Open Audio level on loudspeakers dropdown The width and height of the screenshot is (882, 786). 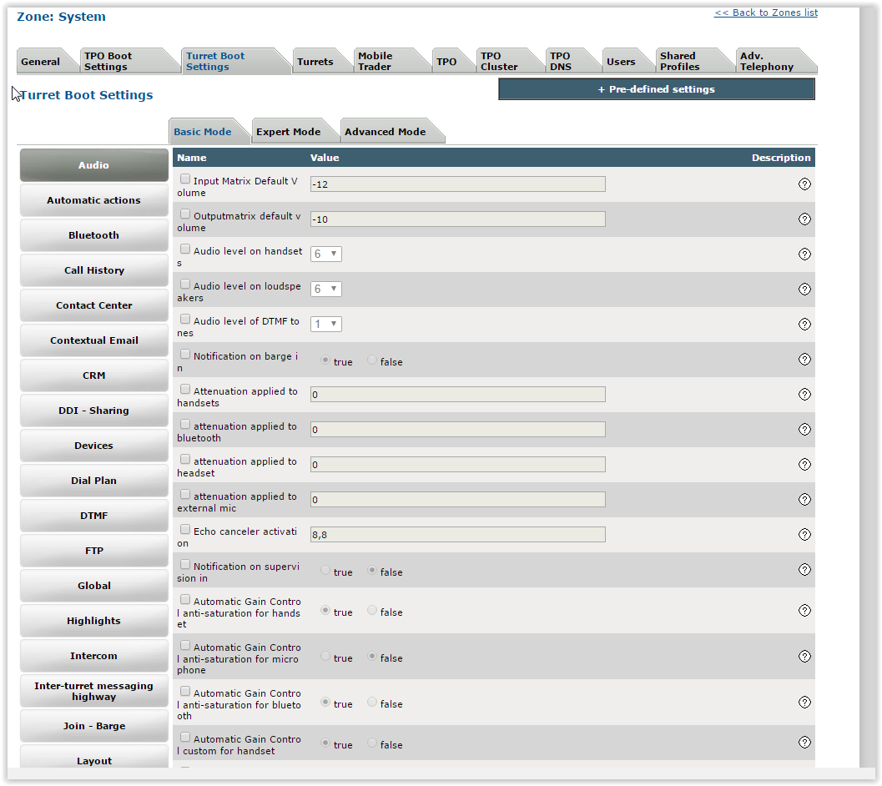pyautogui.click(x=325, y=289)
